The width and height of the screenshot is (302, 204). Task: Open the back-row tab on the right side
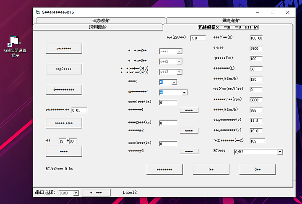tap(230, 21)
